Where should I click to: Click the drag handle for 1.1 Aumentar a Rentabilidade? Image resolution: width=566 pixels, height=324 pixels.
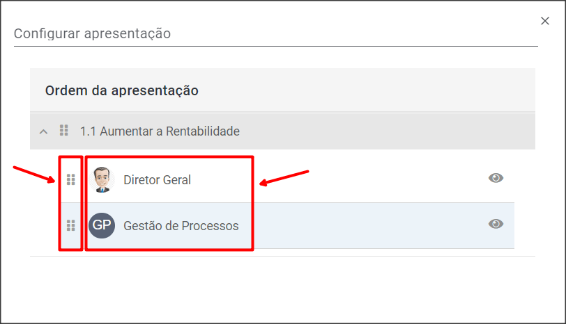click(64, 130)
